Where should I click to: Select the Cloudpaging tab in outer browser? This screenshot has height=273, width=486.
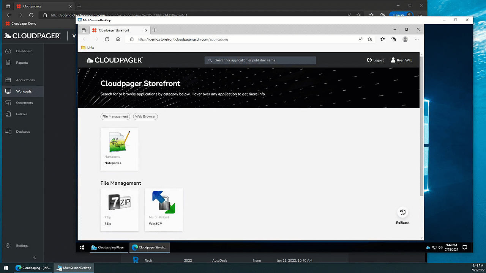pyautogui.click(x=44, y=6)
